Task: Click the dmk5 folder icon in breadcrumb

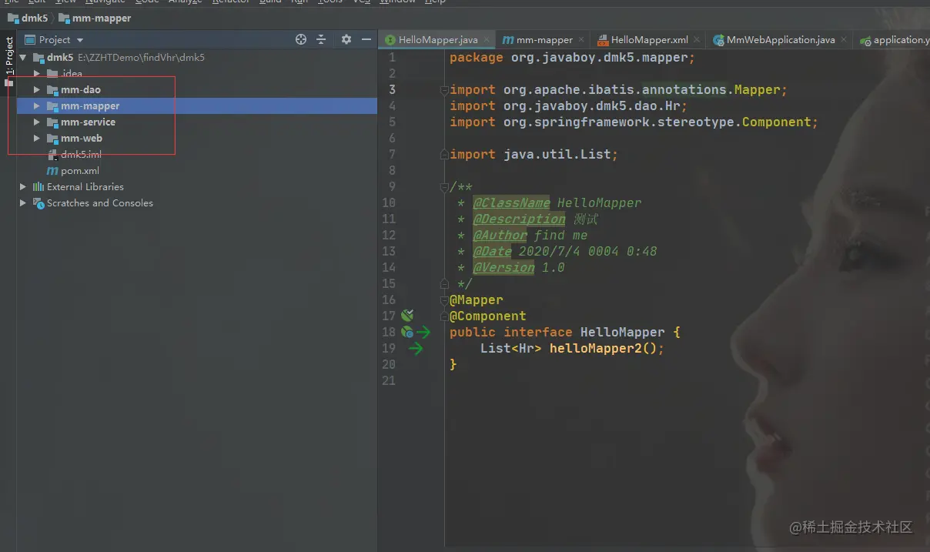Action: pyautogui.click(x=13, y=18)
